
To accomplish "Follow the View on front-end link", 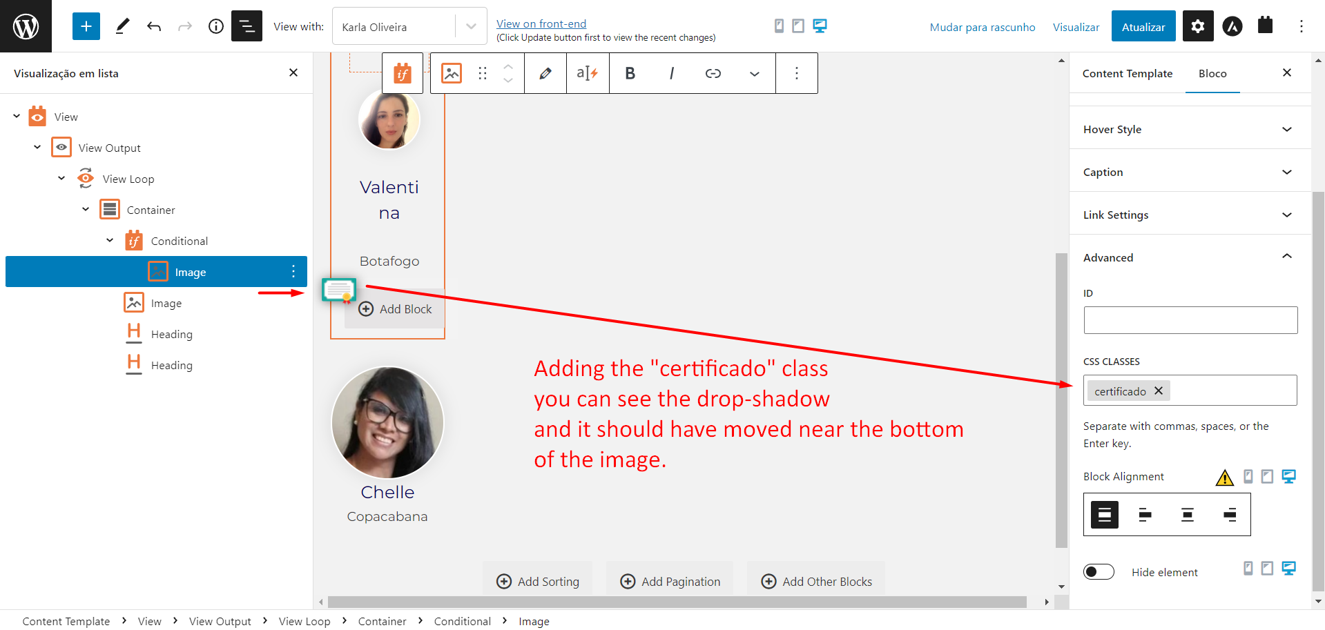I will tap(541, 23).
